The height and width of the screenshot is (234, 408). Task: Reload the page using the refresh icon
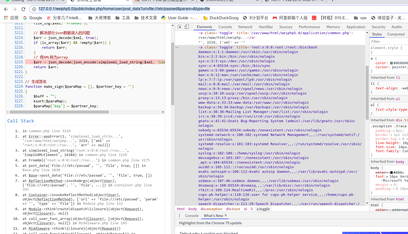[x=23, y=9]
